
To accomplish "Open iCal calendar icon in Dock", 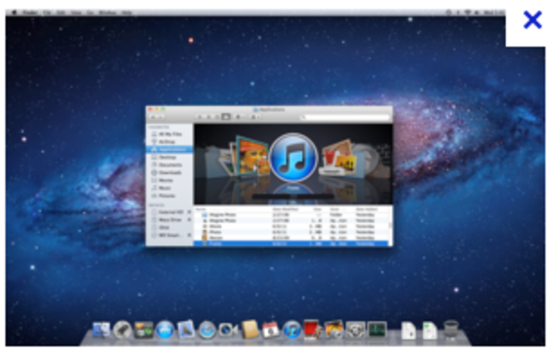I will pos(271,329).
